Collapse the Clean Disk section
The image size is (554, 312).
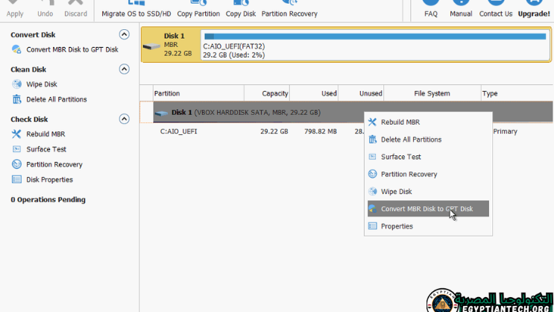tap(124, 69)
